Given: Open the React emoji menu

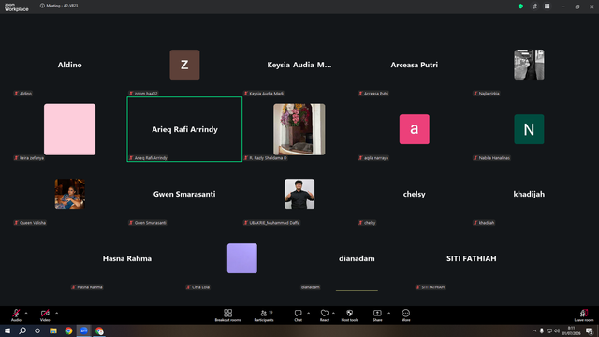Looking at the screenshot, I should point(325,315).
